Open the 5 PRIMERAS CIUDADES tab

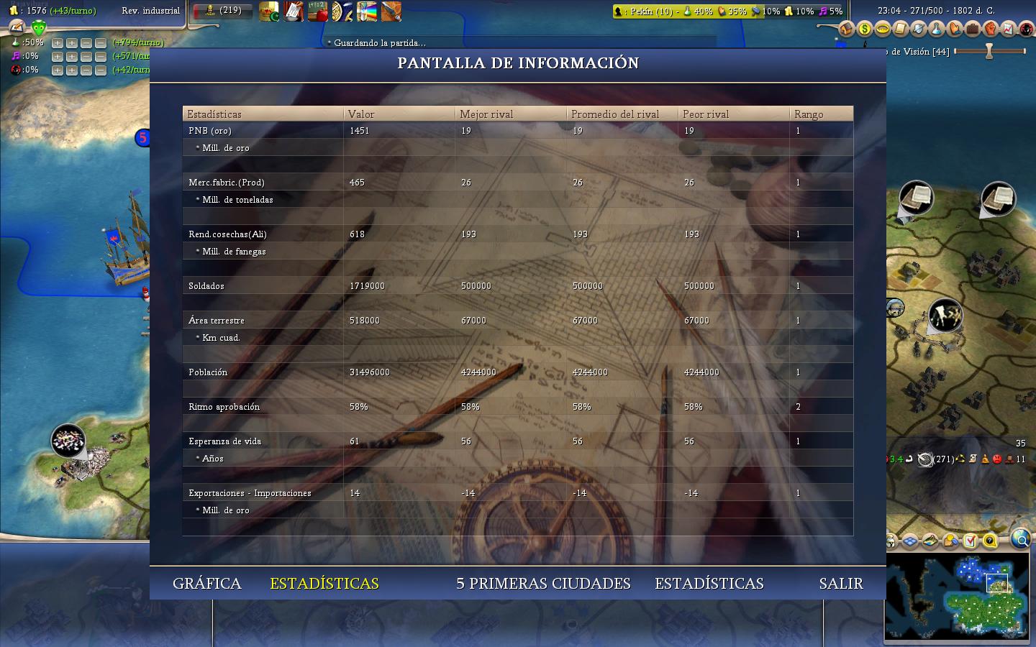pyautogui.click(x=543, y=583)
